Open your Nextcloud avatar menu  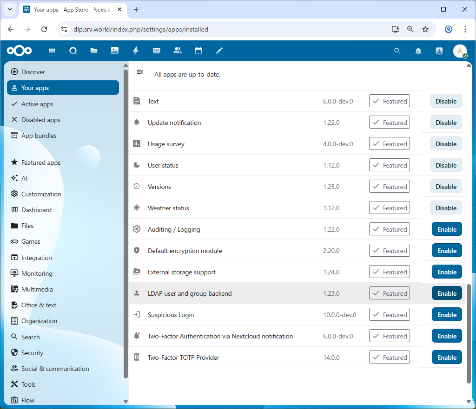pyautogui.click(x=459, y=51)
